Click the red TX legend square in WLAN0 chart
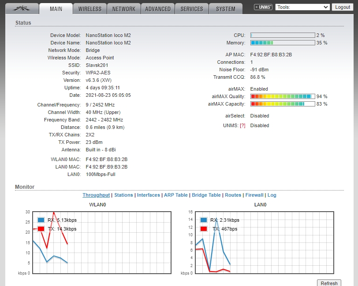 pos(41,228)
